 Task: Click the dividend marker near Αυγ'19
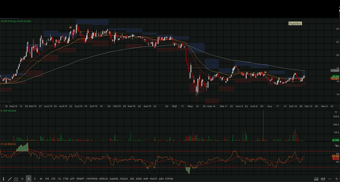tap(70, 27)
